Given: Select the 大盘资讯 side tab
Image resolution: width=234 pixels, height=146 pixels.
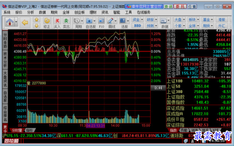Looking at the screenshot, I should point(5,79).
